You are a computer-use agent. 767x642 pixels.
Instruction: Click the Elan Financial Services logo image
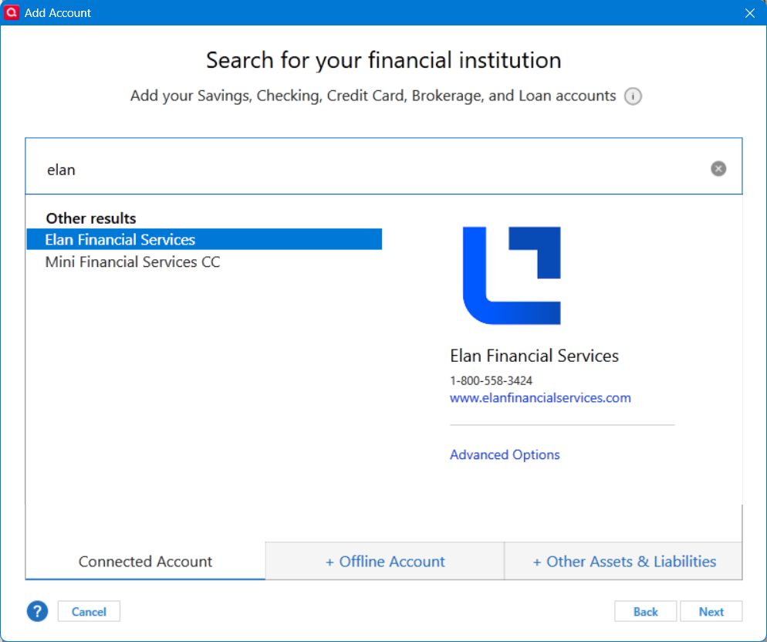[512, 275]
